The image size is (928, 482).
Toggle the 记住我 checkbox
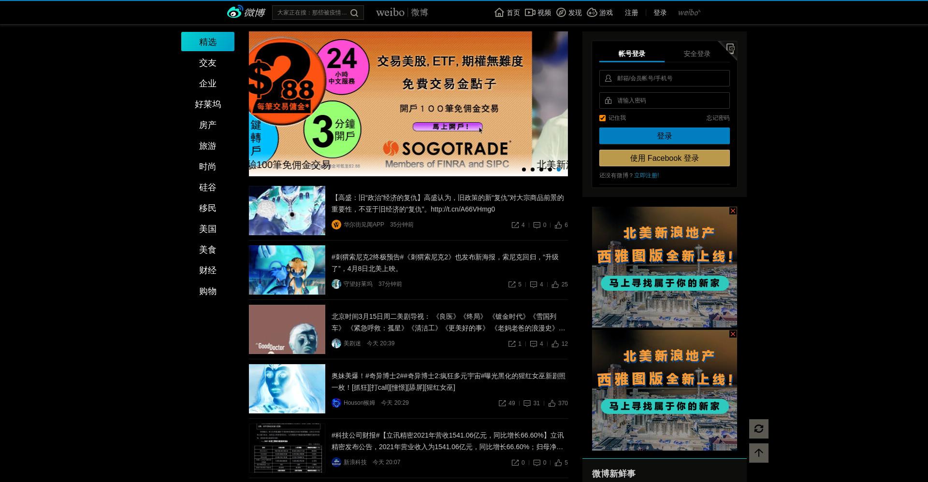[x=602, y=118]
